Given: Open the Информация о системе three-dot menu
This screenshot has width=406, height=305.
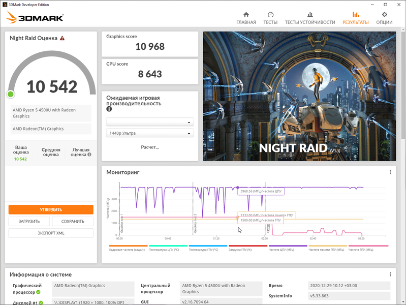Looking at the screenshot, I should 390,274.
